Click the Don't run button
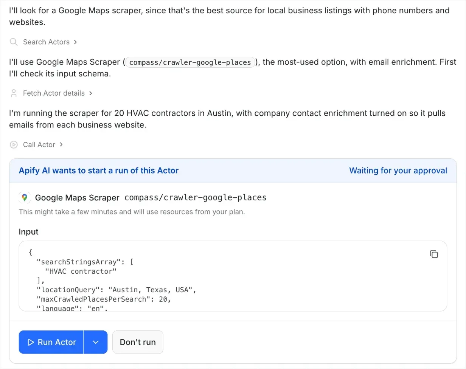This screenshot has height=369, width=466. tap(138, 342)
